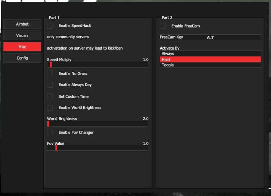Pick Toggle in Activate By list
The width and height of the screenshot is (271, 196).
pyautogui.click(x=210, y=65)
